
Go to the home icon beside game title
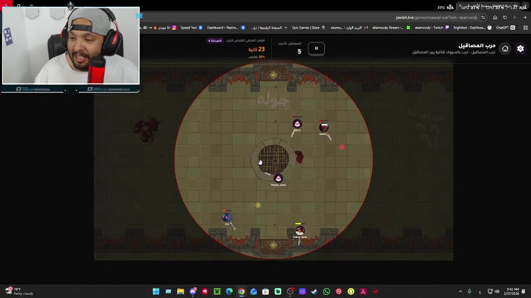tap(505, 49)
